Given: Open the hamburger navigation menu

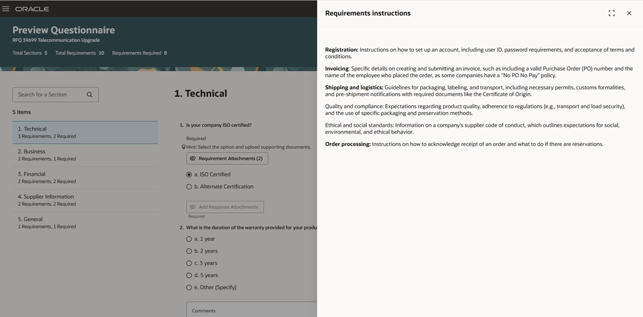Looking at the screenshot, I should [x=7, y=9].
